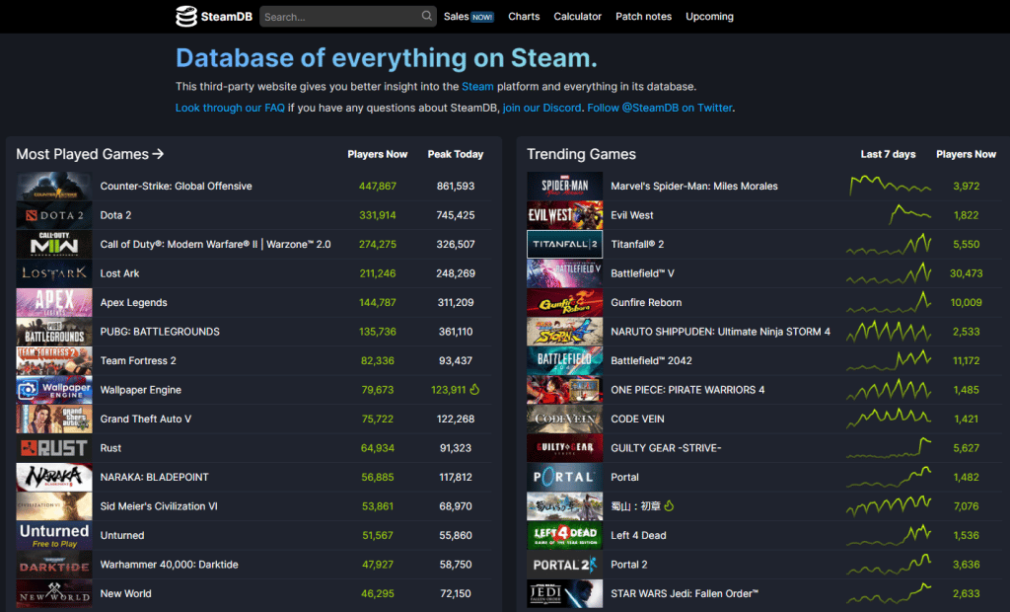Click the NOW! badge next to Sales
1010x612 pixels.
click(x=481, y=16)
